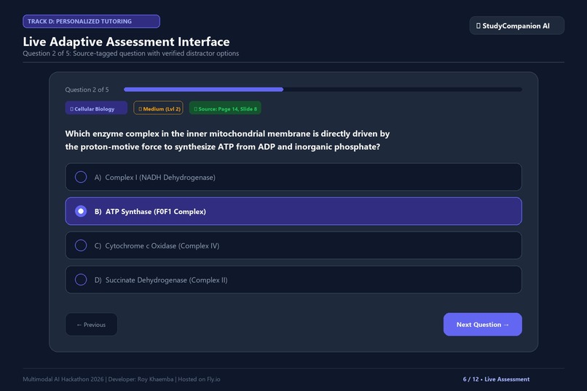Click the icon in StudyCompanion AI badge
The image size is (587, 391).
pyautogui.click(x=478, y=25)
